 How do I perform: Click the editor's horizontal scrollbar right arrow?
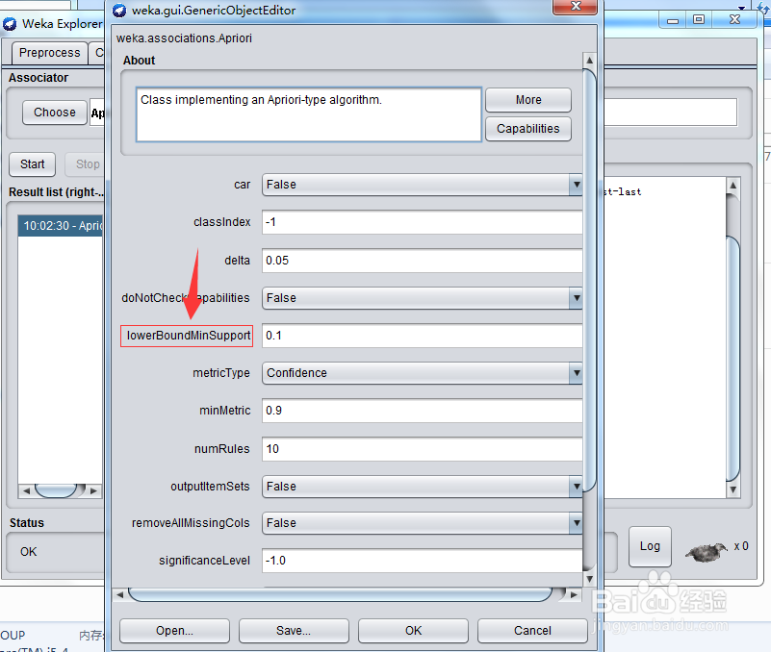(x=574, y=595)
